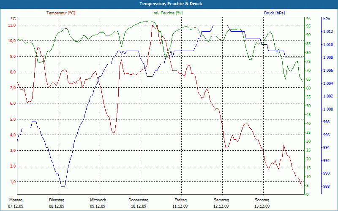Click 65 on the green humidity axis
Image resolution: width=338 pixels, height=211 pixels.
(308, 79)
